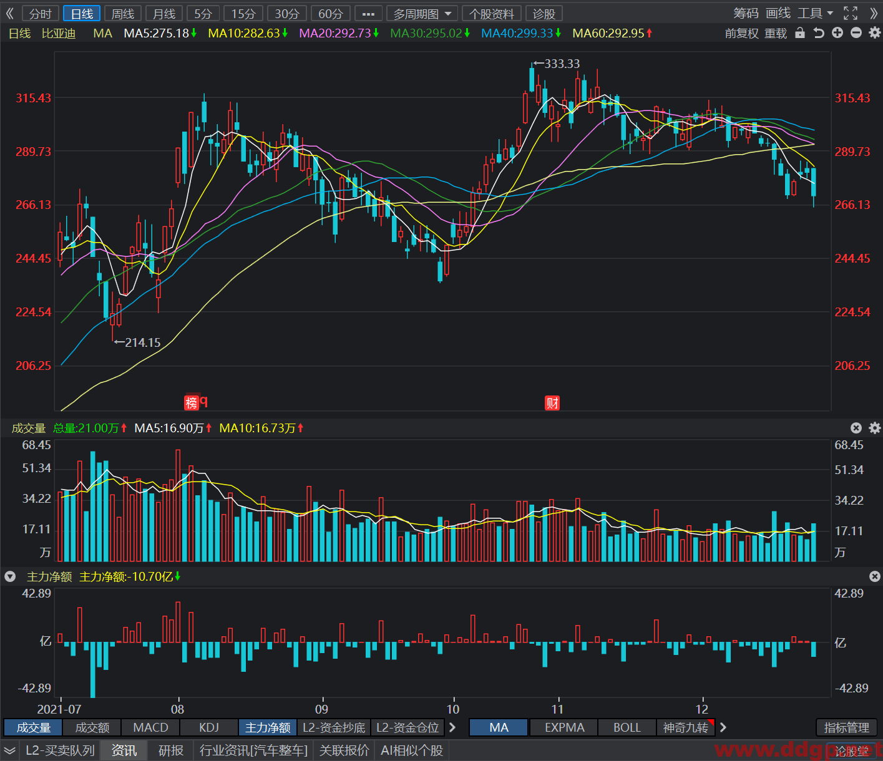Open L2-买卖队列 tab

(x=60, y=750)
